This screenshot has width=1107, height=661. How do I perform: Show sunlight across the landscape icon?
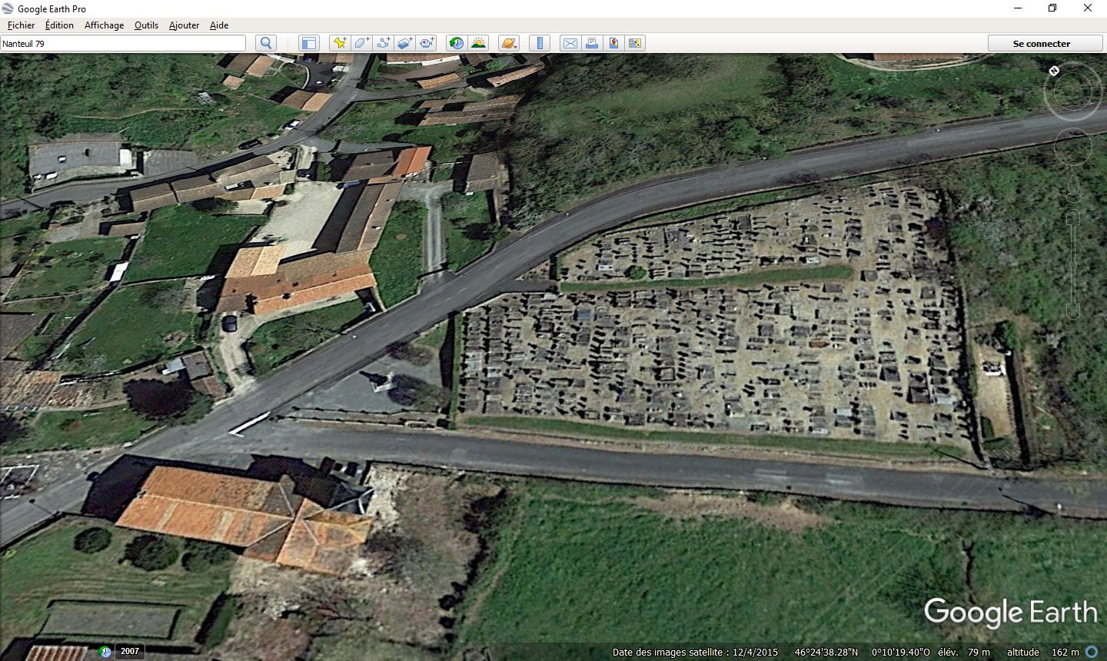(x=478, y=43)
